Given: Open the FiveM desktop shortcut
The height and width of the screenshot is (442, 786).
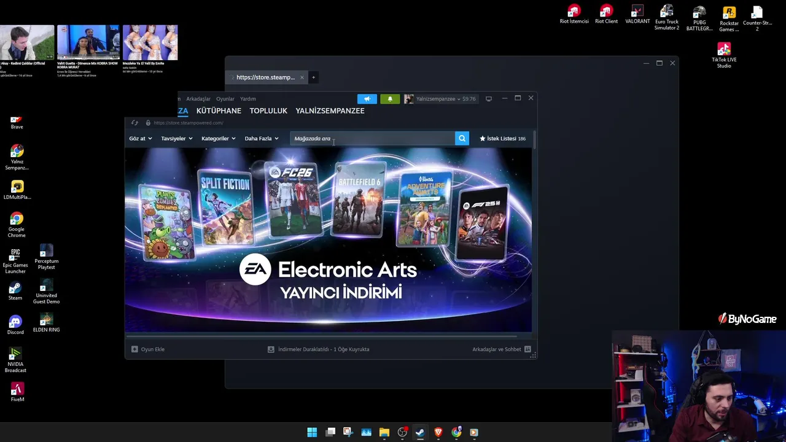Looking at the screenshot, I should click(x=17, y=392).
